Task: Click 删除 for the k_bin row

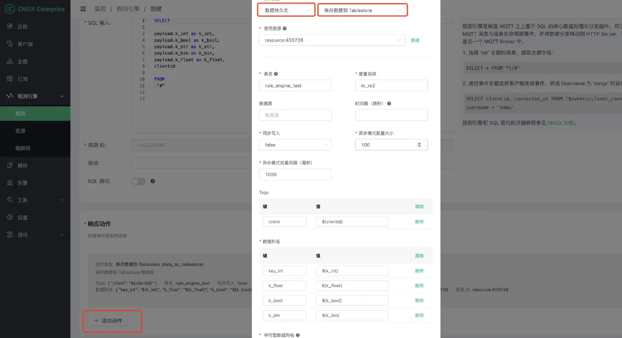Action: pos(419,315)
